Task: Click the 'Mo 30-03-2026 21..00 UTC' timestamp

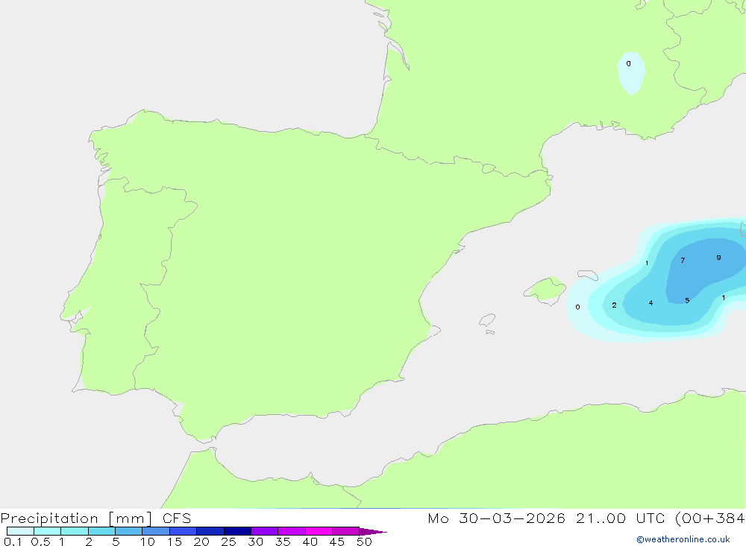Action: 546,518
